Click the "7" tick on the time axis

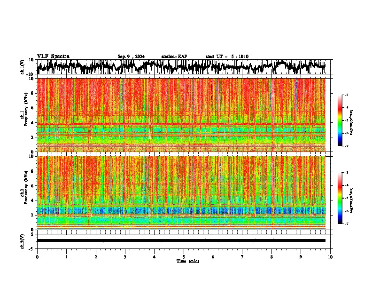coord(242,257)
